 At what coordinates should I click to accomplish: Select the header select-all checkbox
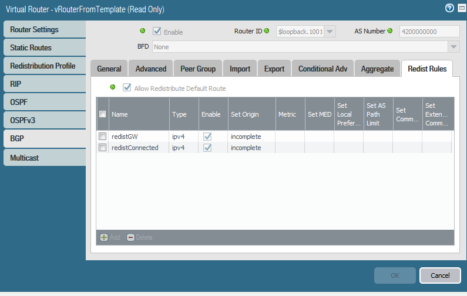point(103,114)
